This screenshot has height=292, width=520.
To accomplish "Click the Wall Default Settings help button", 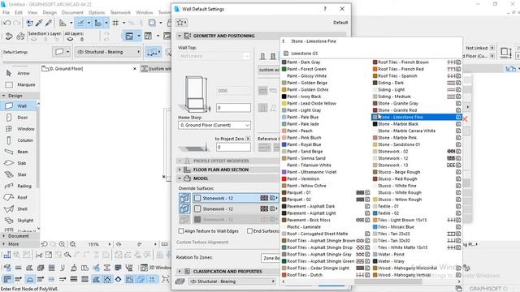I will pyautogui.click(x=325, y=9).
